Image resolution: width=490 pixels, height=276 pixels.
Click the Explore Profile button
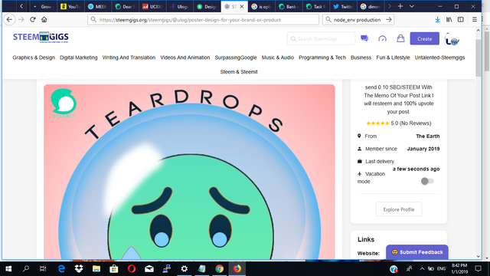[x=398, y=209]
